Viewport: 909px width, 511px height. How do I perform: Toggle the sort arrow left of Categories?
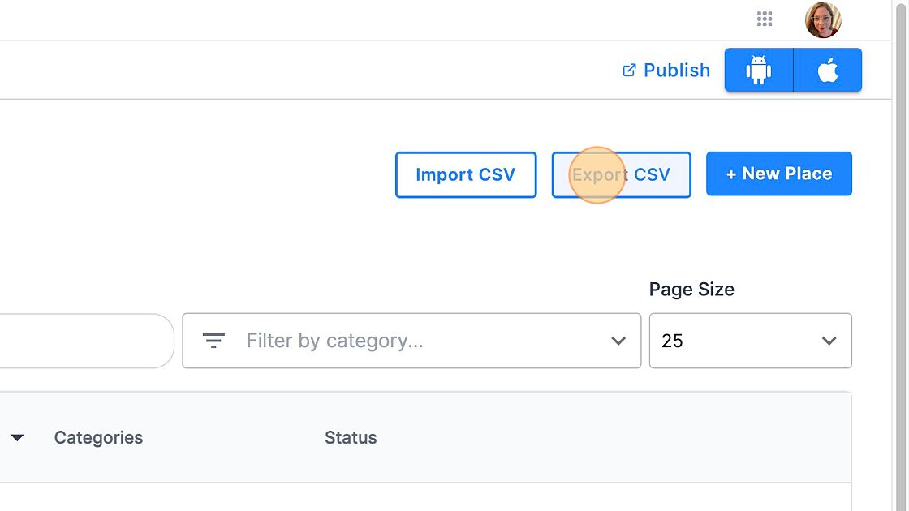17,438
